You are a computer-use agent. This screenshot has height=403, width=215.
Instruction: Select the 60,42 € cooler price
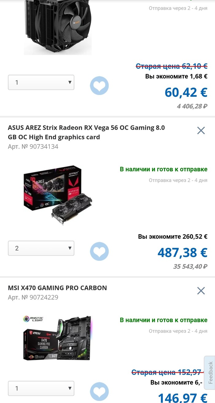point(186,92)
